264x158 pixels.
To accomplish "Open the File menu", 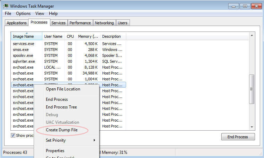I will tap(8, 14).
